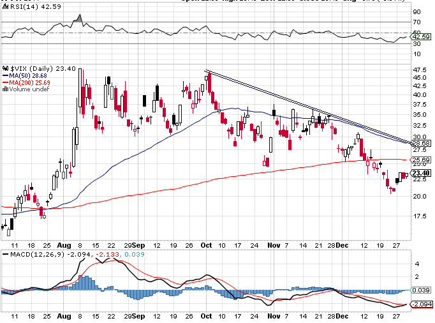This screenshot has width=435, height=323.
Task: Click the Volume undef legend text
Action: [x=29, y=89]
